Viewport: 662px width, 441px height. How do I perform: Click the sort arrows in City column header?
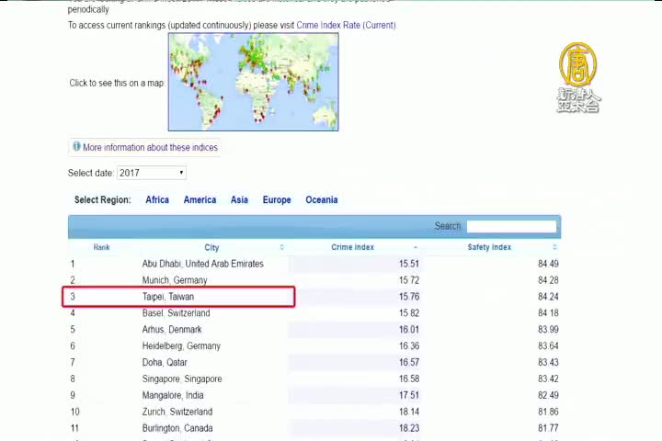tap(281, 247)
